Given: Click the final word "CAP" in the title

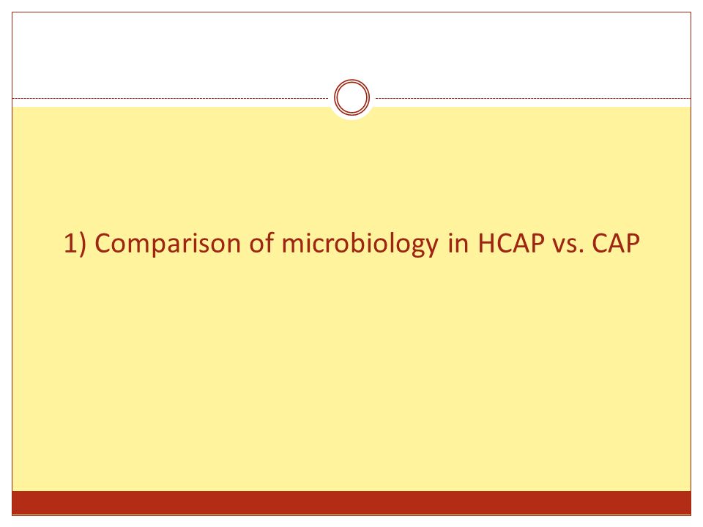Looking at the screenshot, I should pos(616,243).
